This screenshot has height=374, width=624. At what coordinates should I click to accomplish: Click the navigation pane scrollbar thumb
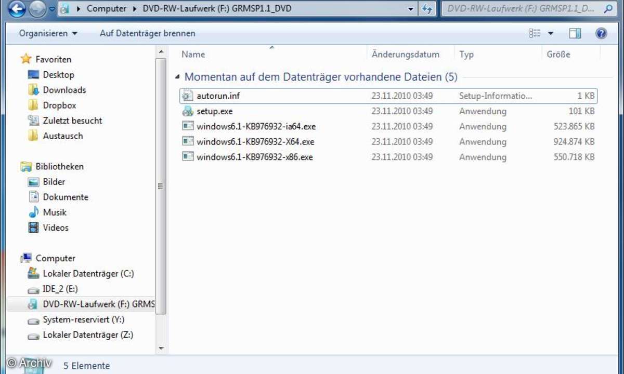pyautogui.click(x=161, y=186)
